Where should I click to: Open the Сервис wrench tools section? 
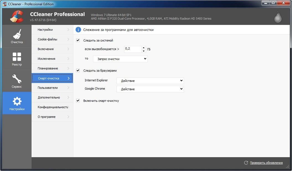17,81
